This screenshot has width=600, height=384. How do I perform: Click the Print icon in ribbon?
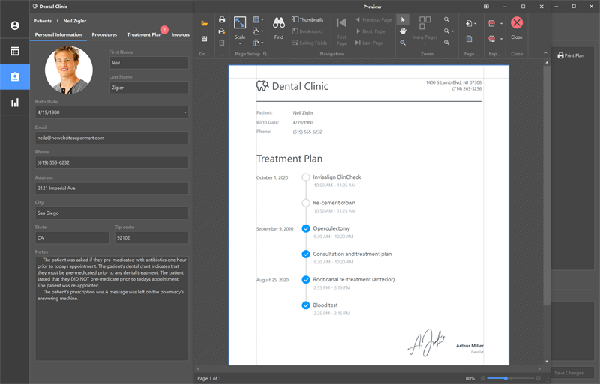(222, 20)
